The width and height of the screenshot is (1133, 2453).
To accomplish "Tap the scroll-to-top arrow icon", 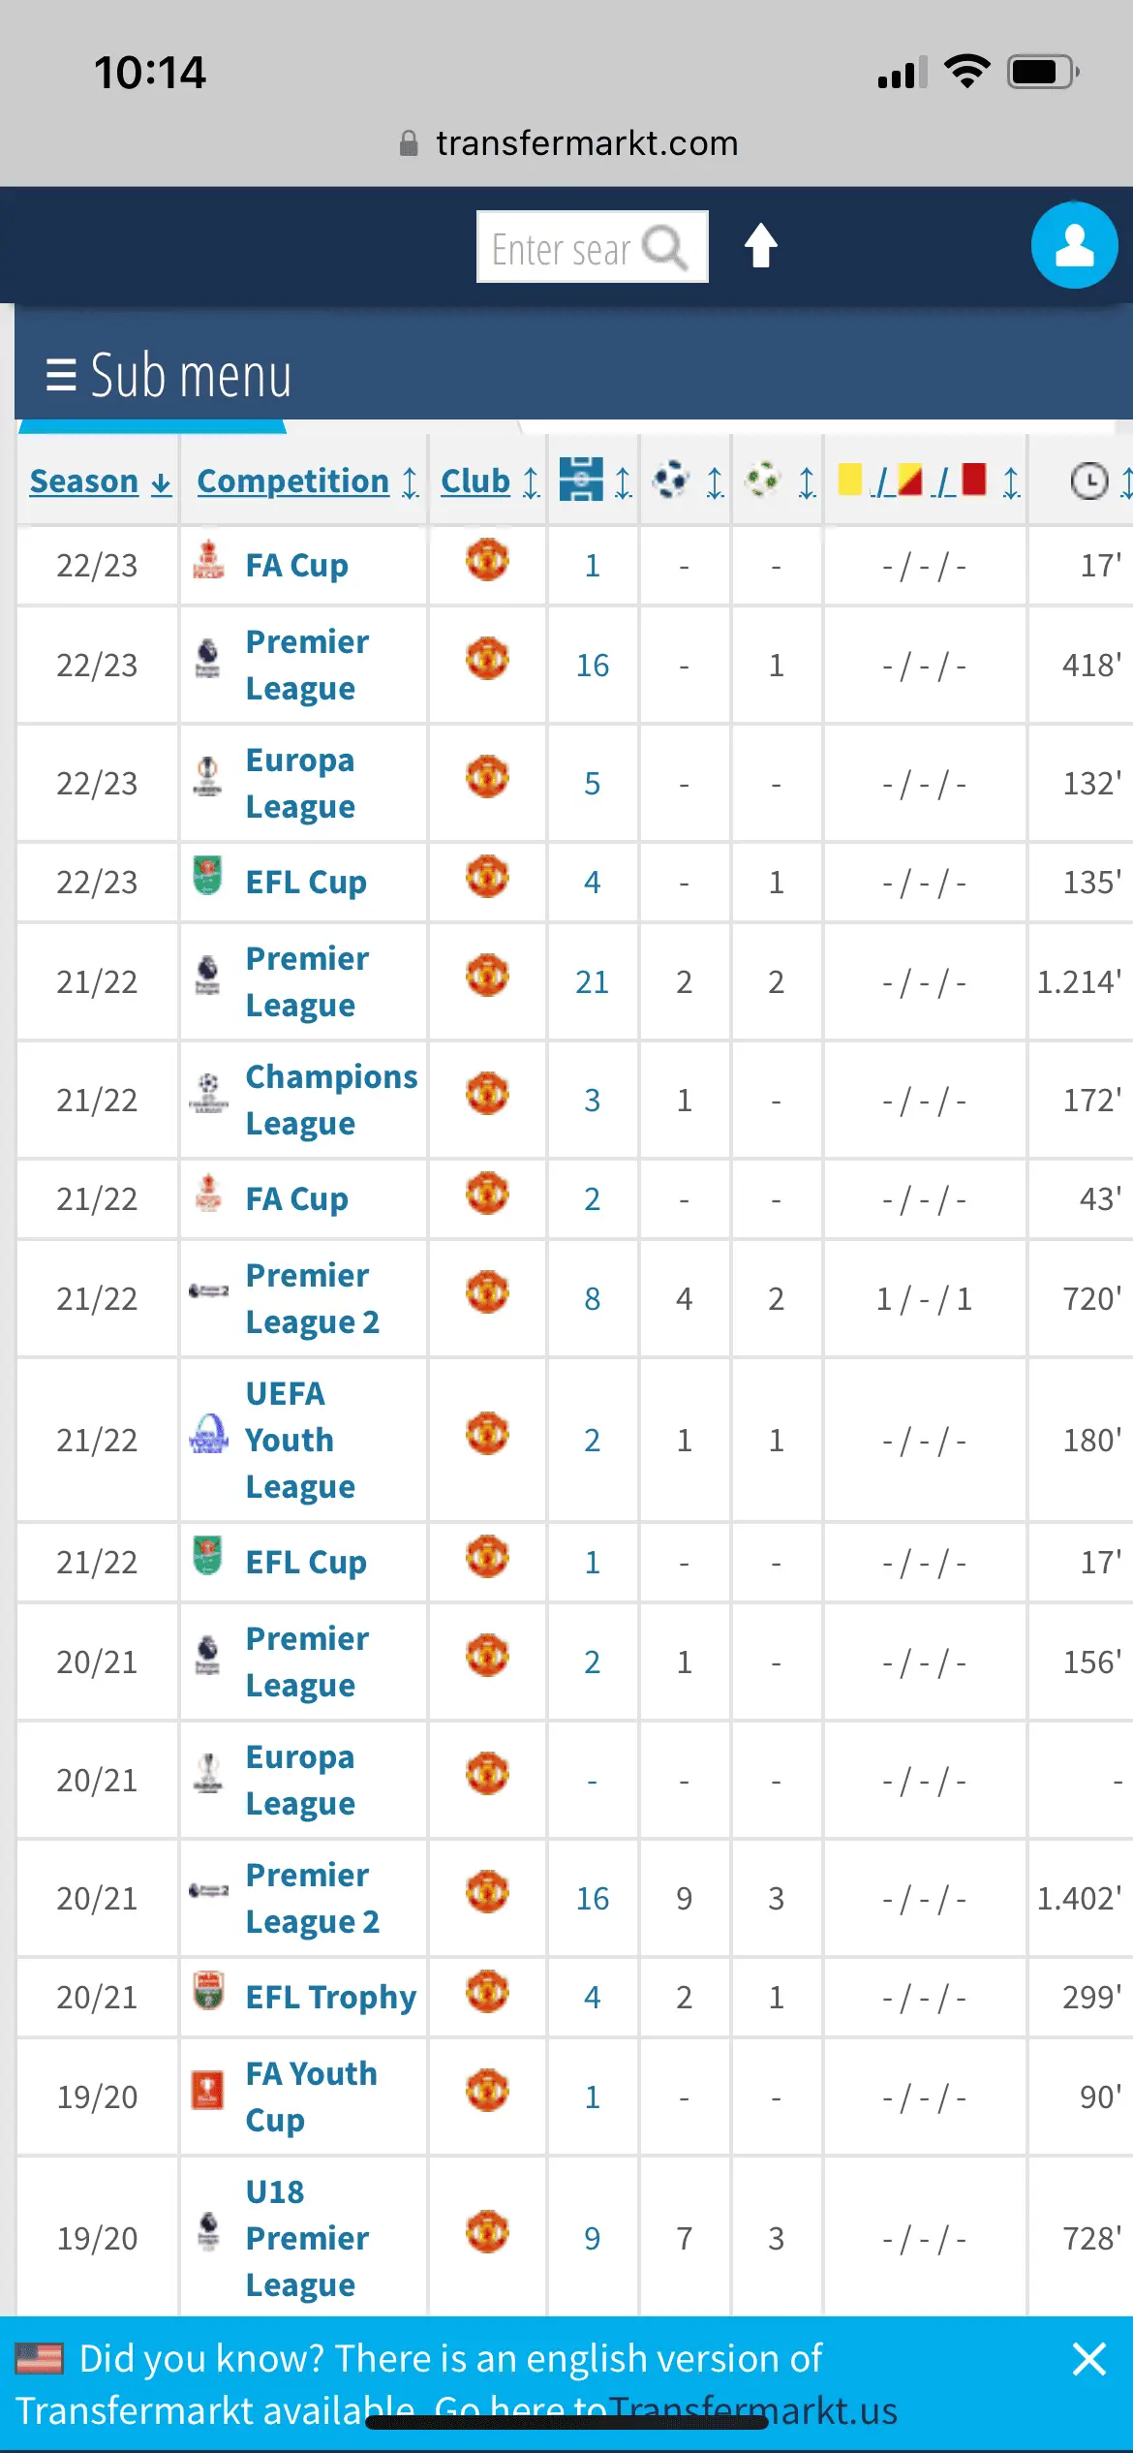I will click(x=760, y=246).
